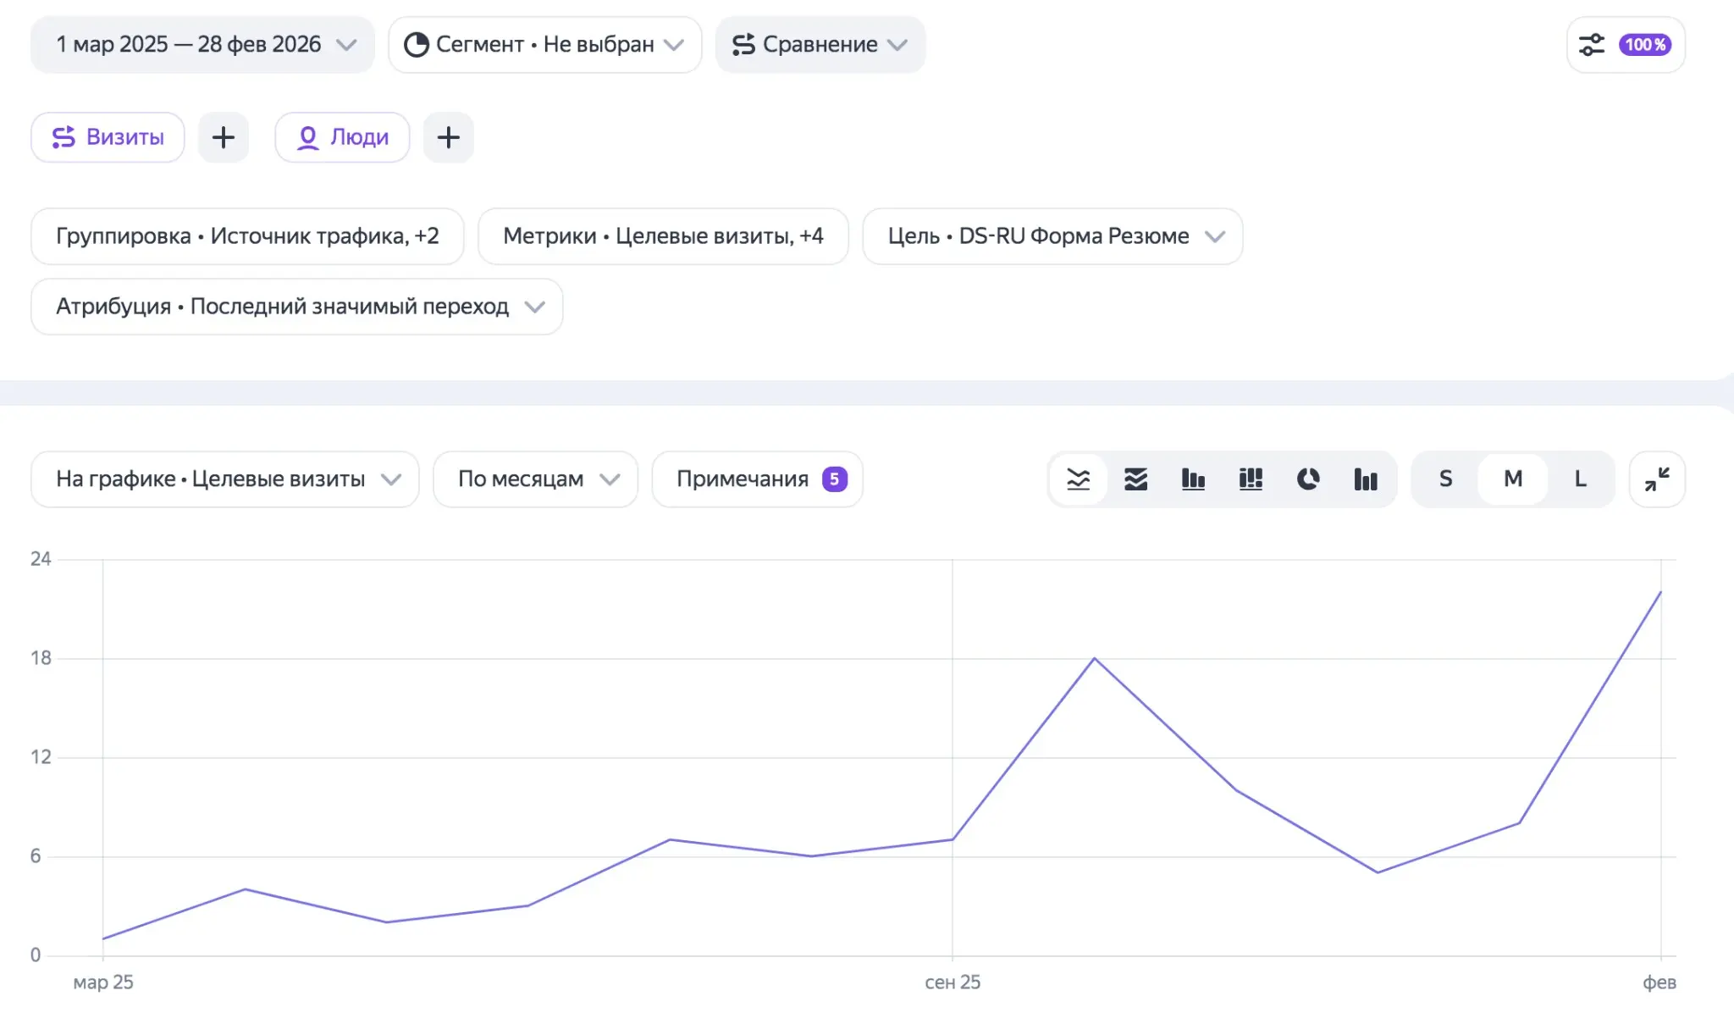Image resolution: width=1734 pixels, height=1024 pixels.
Task: Set chart size to M
Action: pos(1513,479)
